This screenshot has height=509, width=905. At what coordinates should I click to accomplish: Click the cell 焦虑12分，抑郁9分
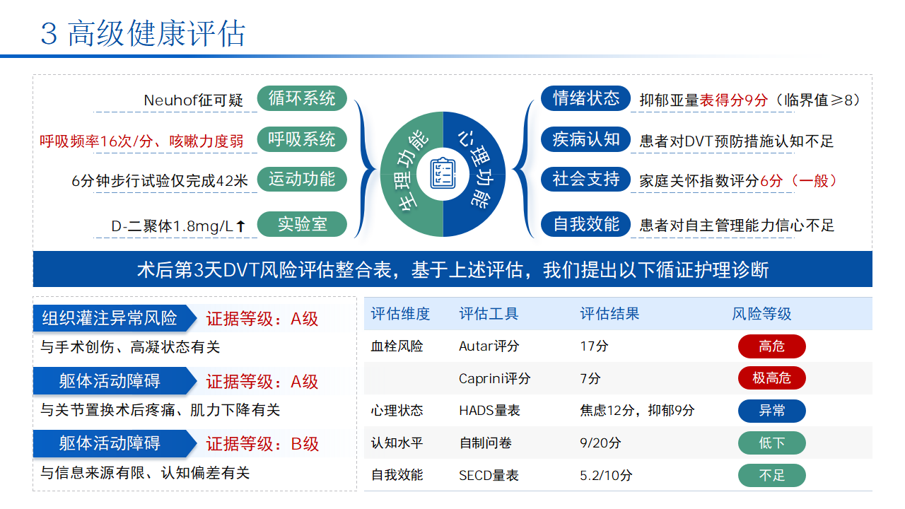click(637, 410)
